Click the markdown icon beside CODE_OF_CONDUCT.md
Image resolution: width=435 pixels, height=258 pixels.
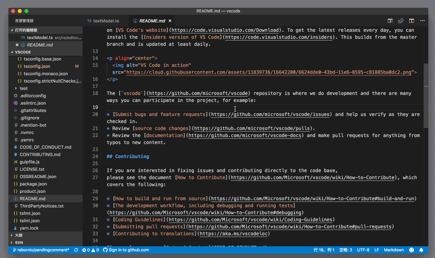[x=16, y=147]
